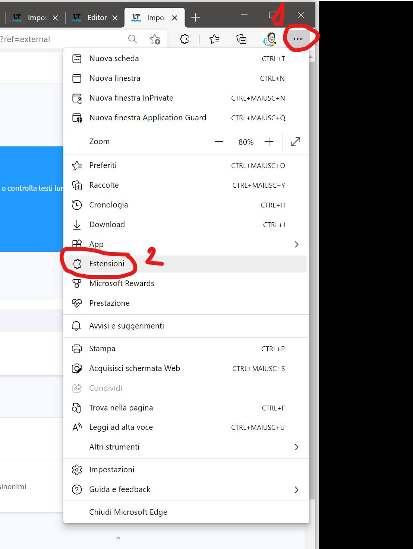This screenshot has width=413, height=549.
Task: Open a new tab with plus button
Action: click(195, 17)
